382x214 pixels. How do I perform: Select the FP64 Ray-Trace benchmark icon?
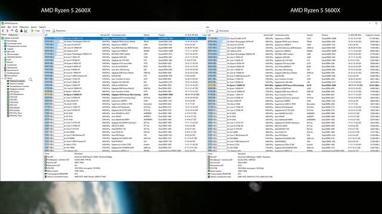click(8, 116)
